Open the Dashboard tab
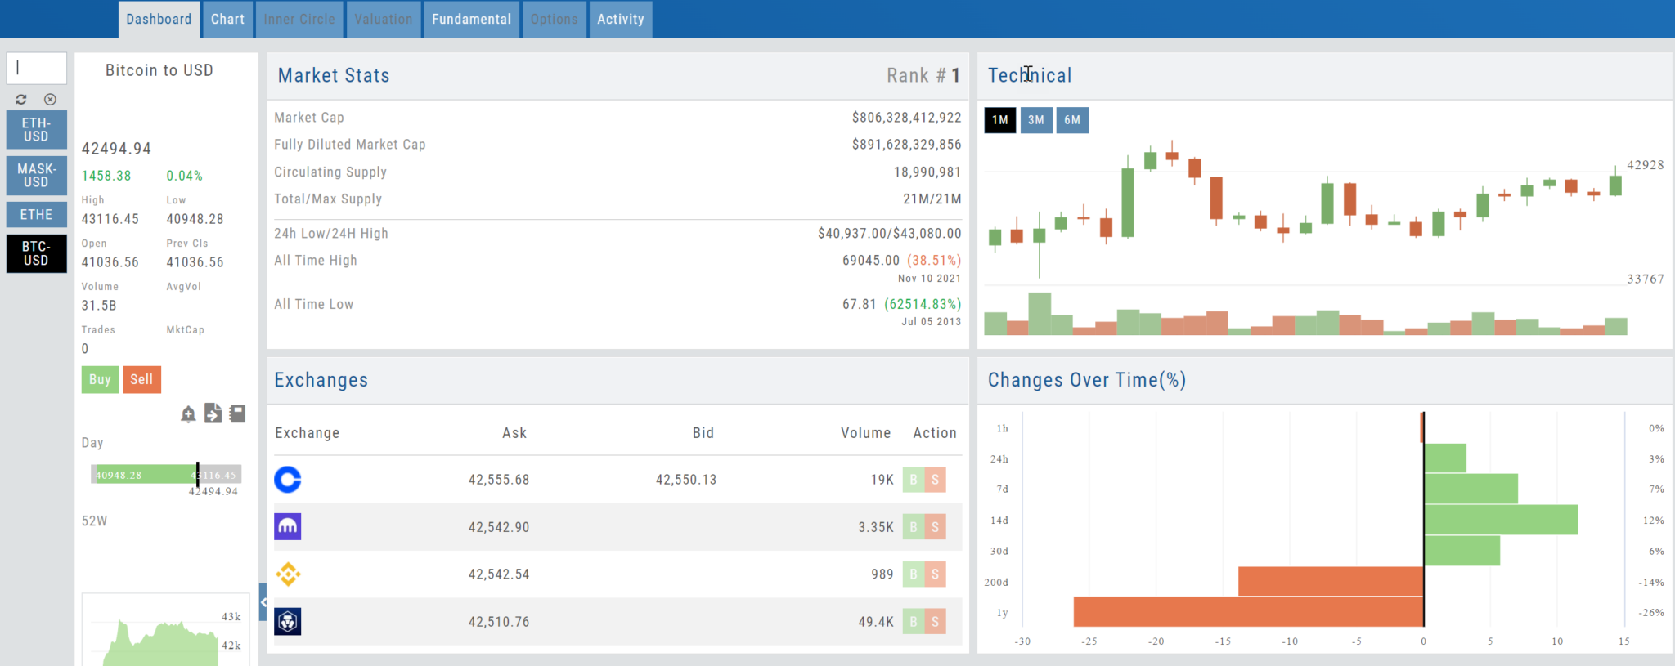1675x666 pixels. point(159,19)
